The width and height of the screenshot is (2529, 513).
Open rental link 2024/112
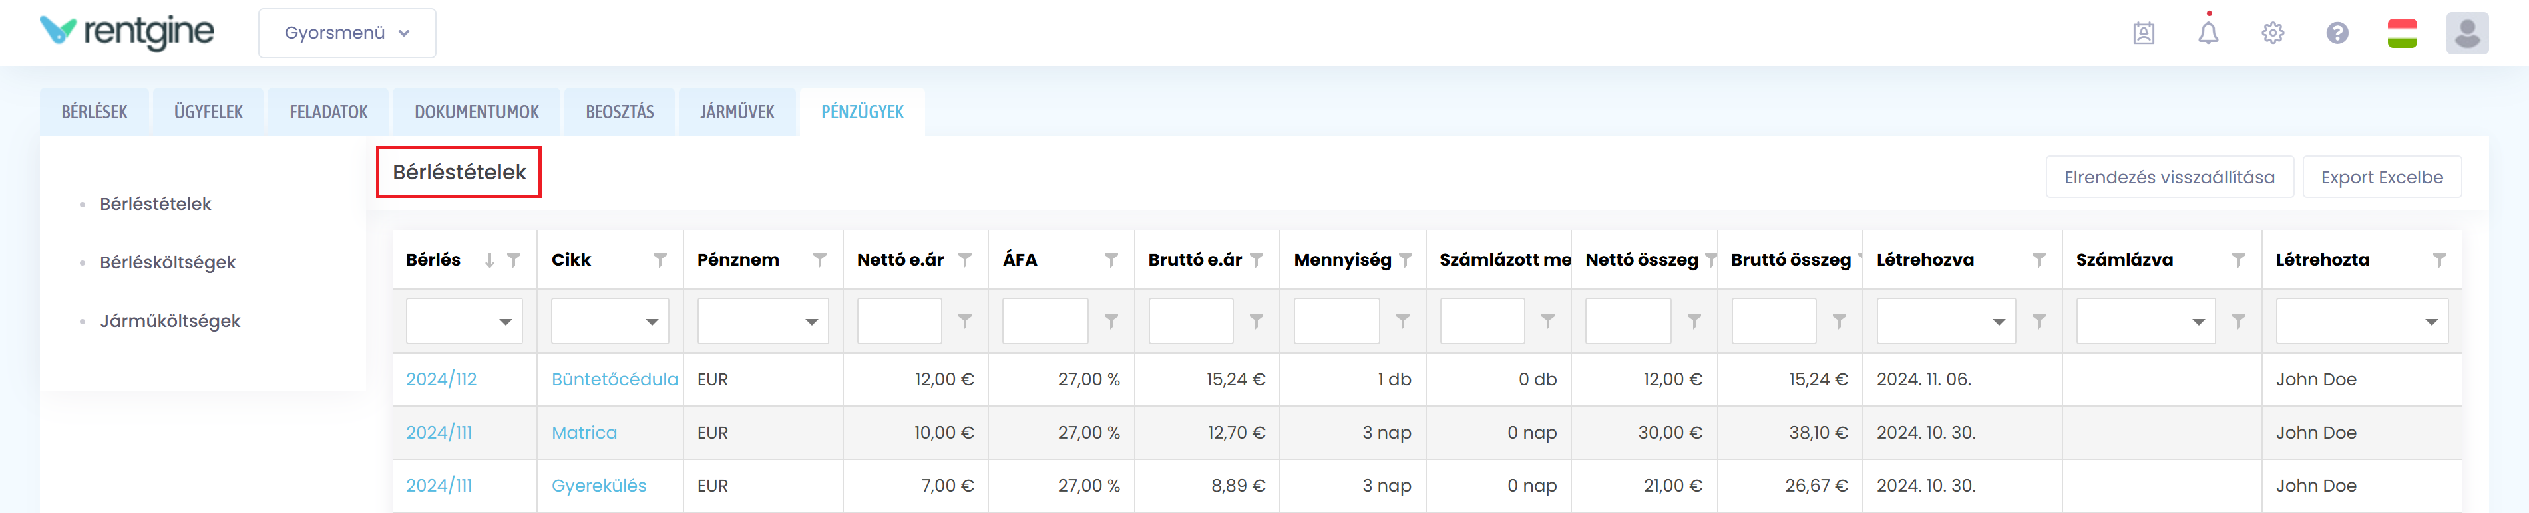[x=441, y=379]
